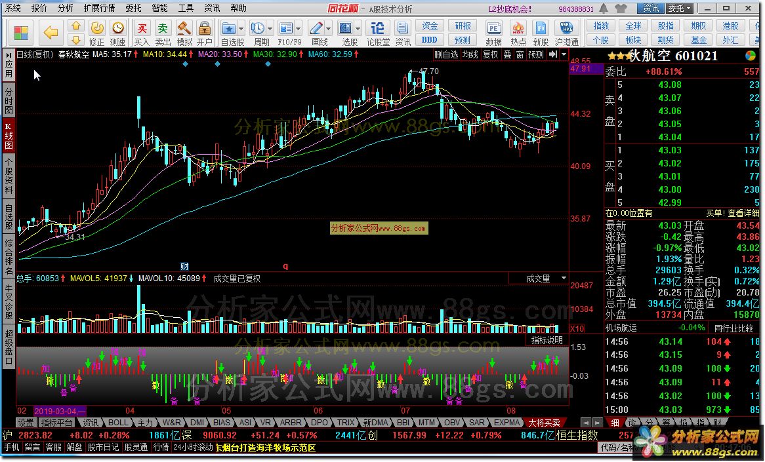Expand the 选股 dropdown arrow
The image size is (765, 462).
pos(358,29)
